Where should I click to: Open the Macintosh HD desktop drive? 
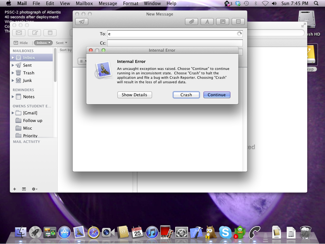pyautogui.click(x=307, y=20)
